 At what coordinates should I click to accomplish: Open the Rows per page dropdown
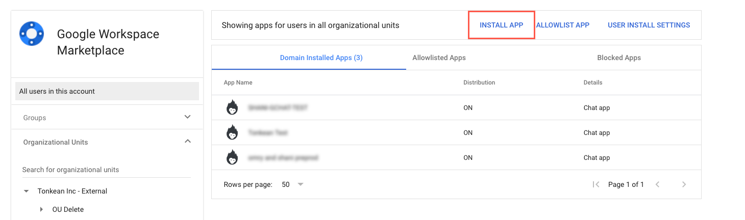pos(293,184)
